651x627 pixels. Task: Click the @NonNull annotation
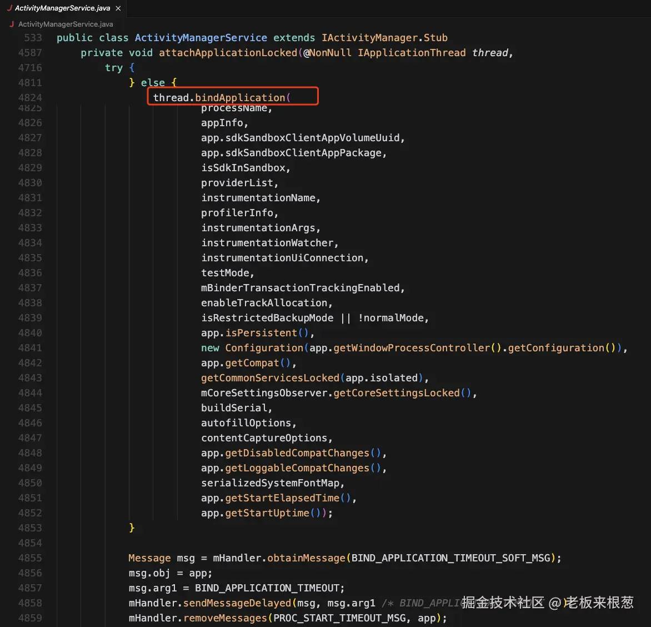[x=327, y=53]
